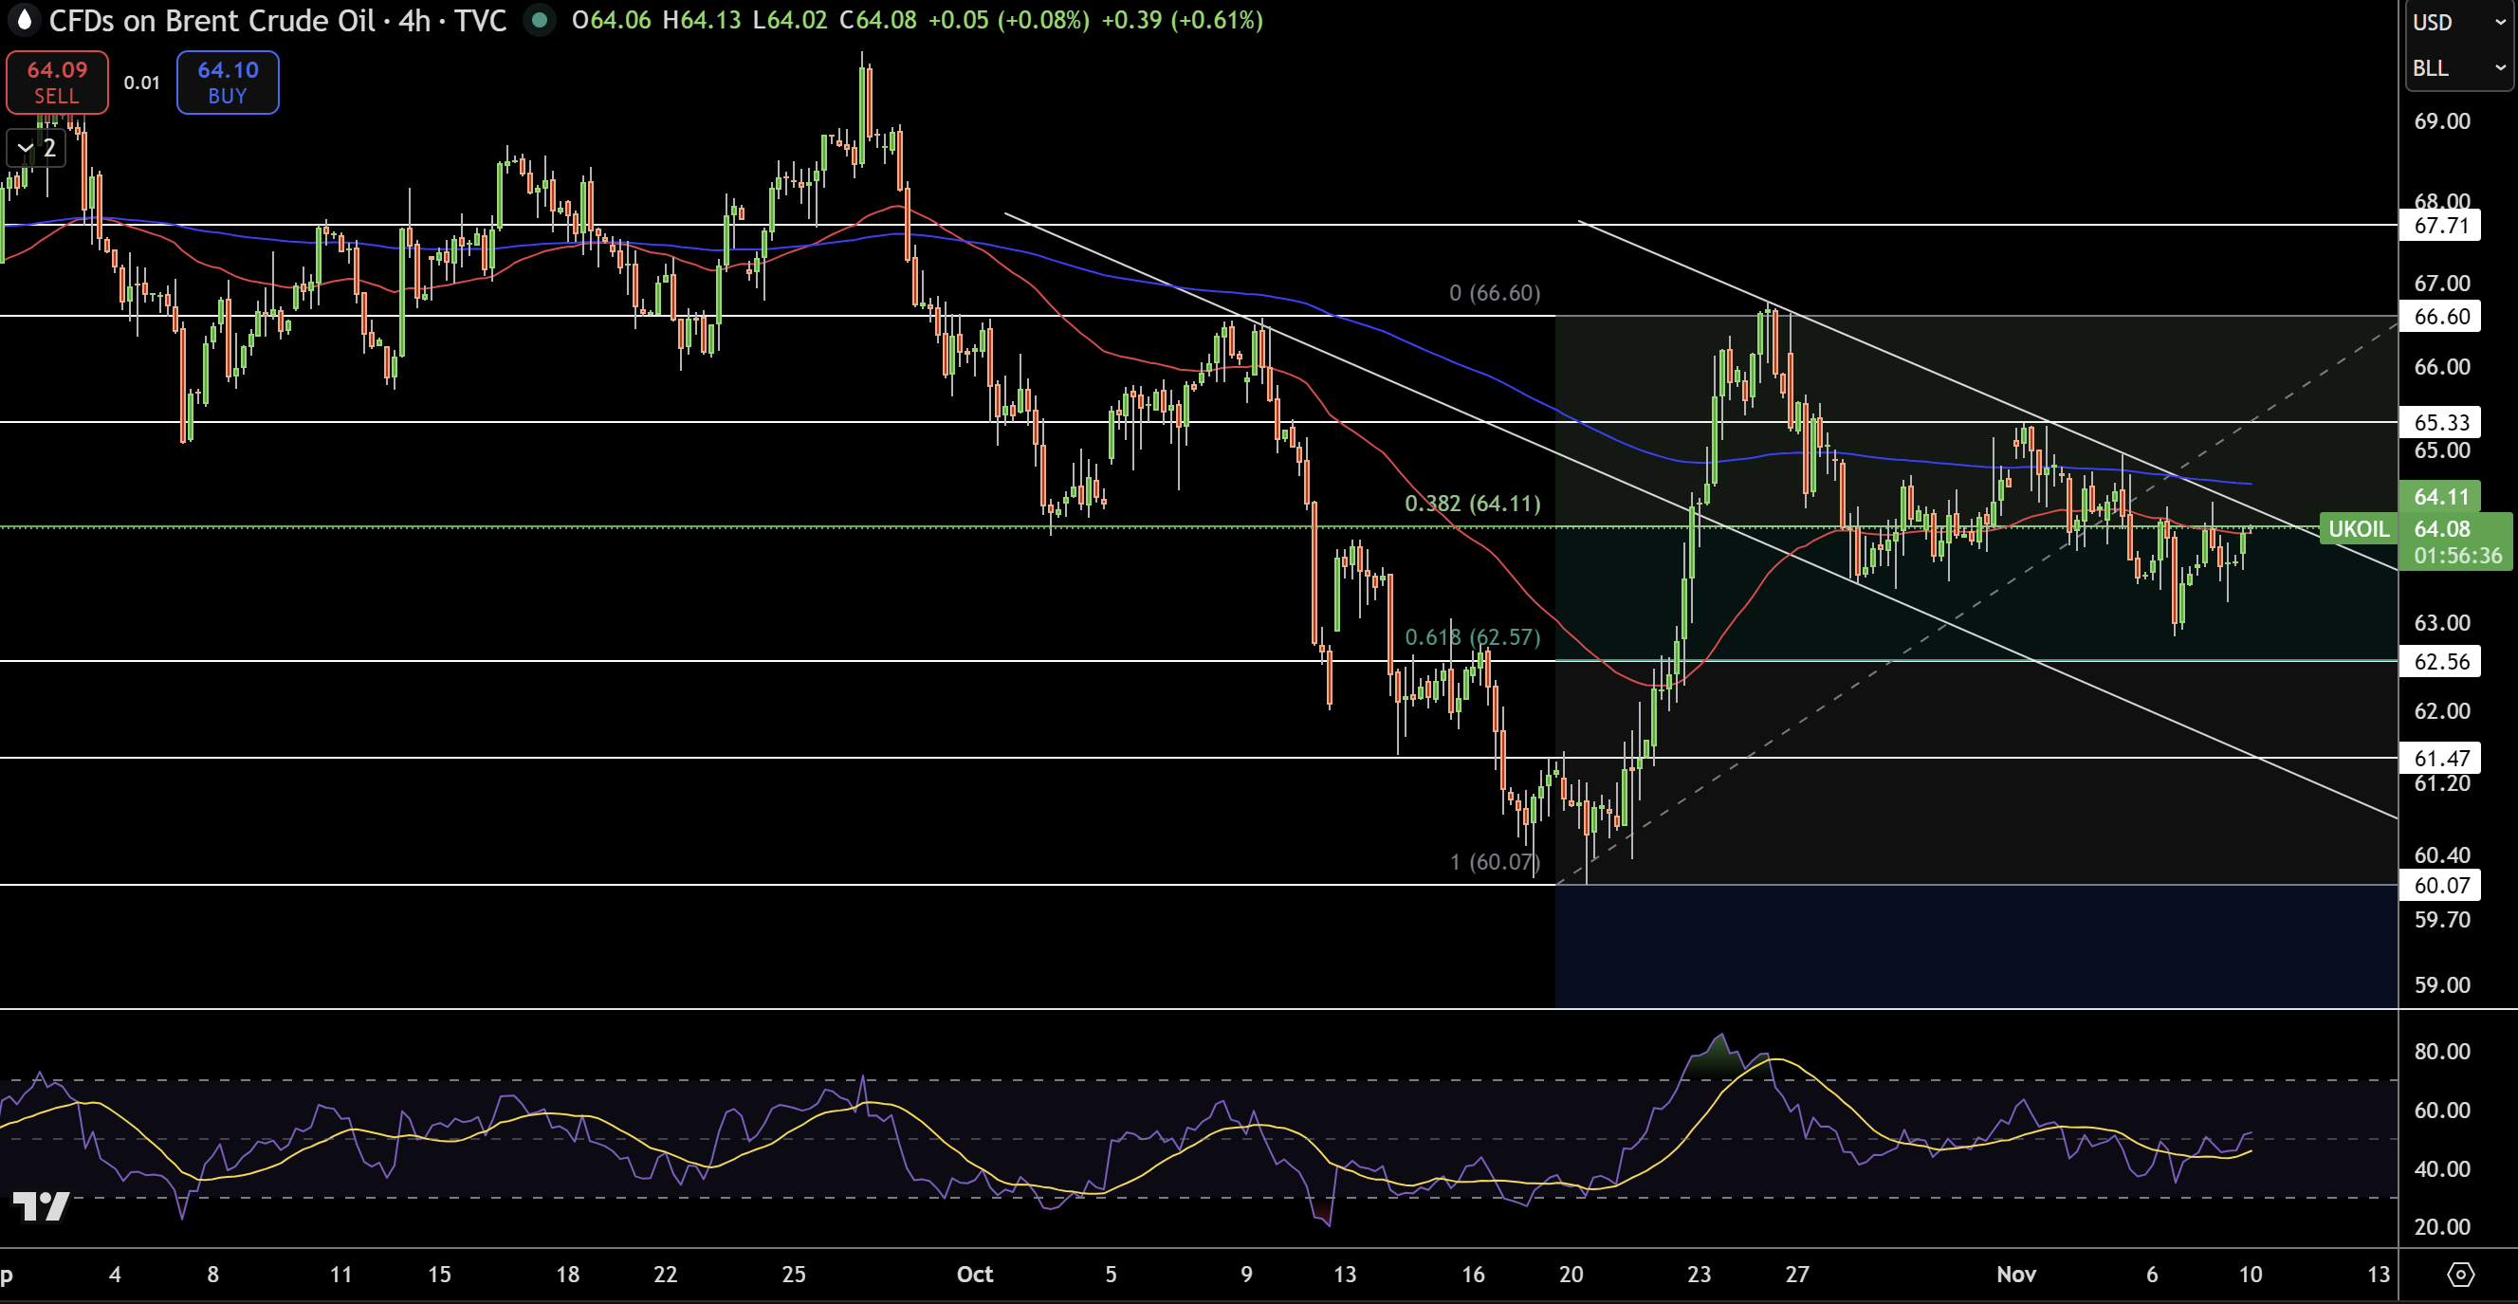Select the 0.382 (64.11) Fibonacci label

(1472, 504)
